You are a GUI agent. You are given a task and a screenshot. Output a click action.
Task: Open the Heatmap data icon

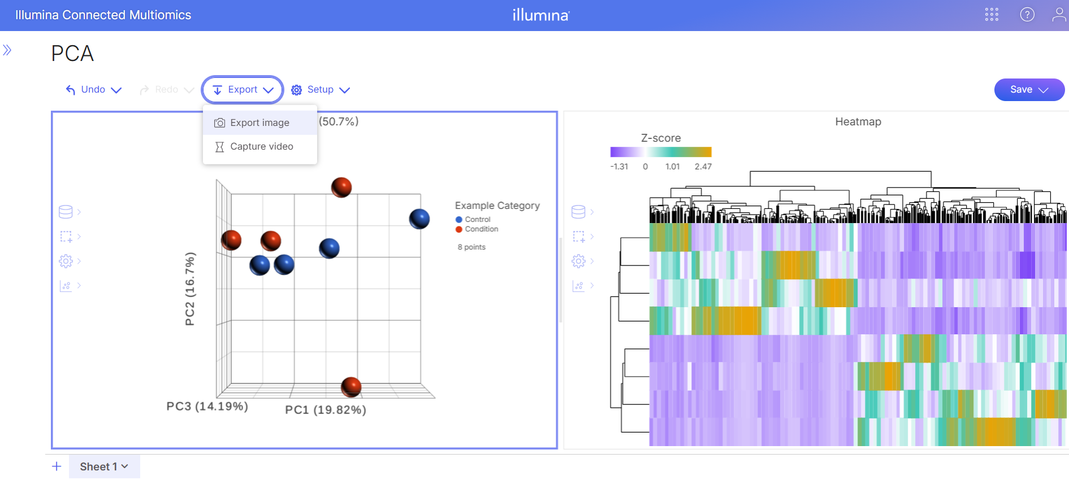tap(578, 212)
